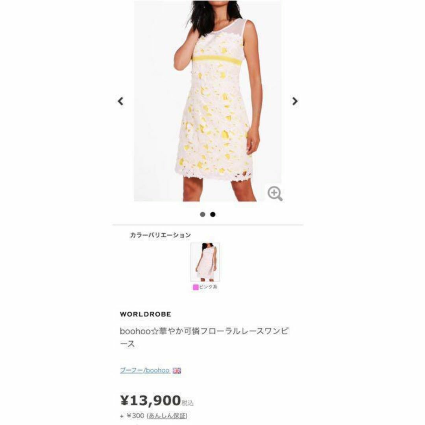
Task: Click the UK flag icon beside boohoo
Action: point(177,371)
